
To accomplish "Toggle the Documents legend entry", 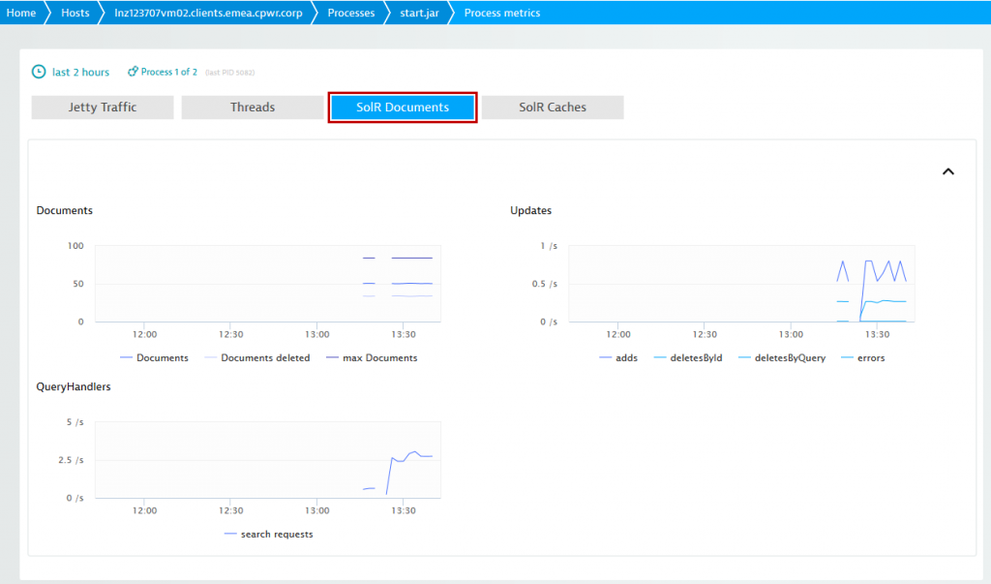I will pyautogui.click(x=154, y=357).
